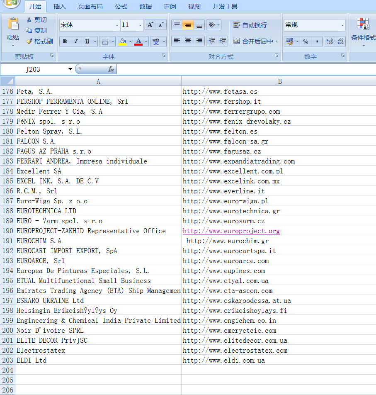This screenshot has width=376, height=395.
Task: Click into the formula bar
Action: pos(246,69)
